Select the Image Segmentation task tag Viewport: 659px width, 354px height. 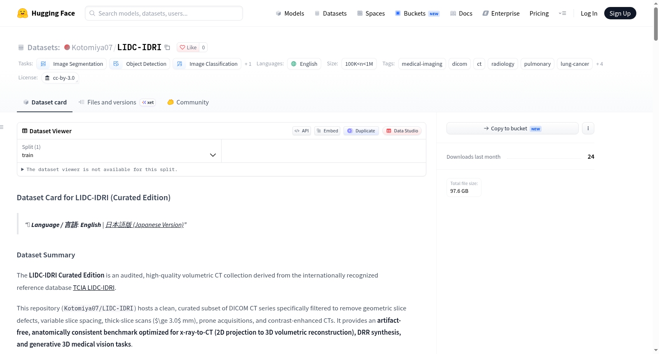click(x=72, y=64)
